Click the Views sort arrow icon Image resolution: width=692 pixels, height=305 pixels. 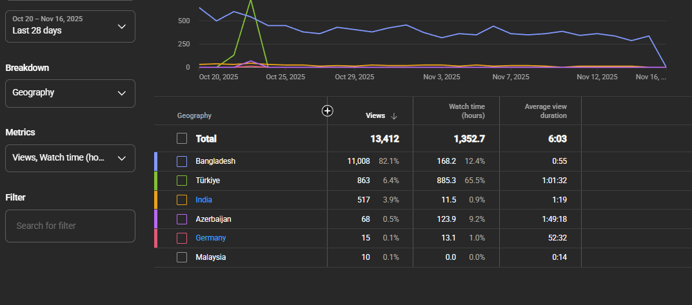click(x=394, y=116)
